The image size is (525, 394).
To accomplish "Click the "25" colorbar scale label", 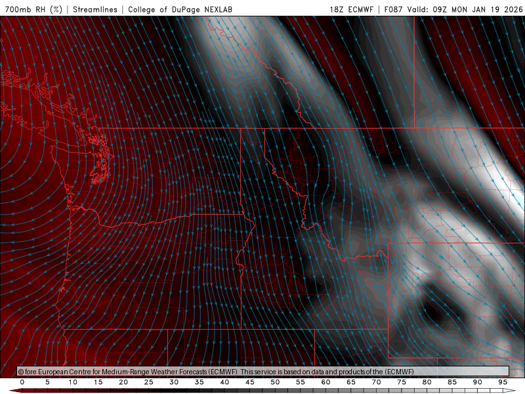I will 149,382.
